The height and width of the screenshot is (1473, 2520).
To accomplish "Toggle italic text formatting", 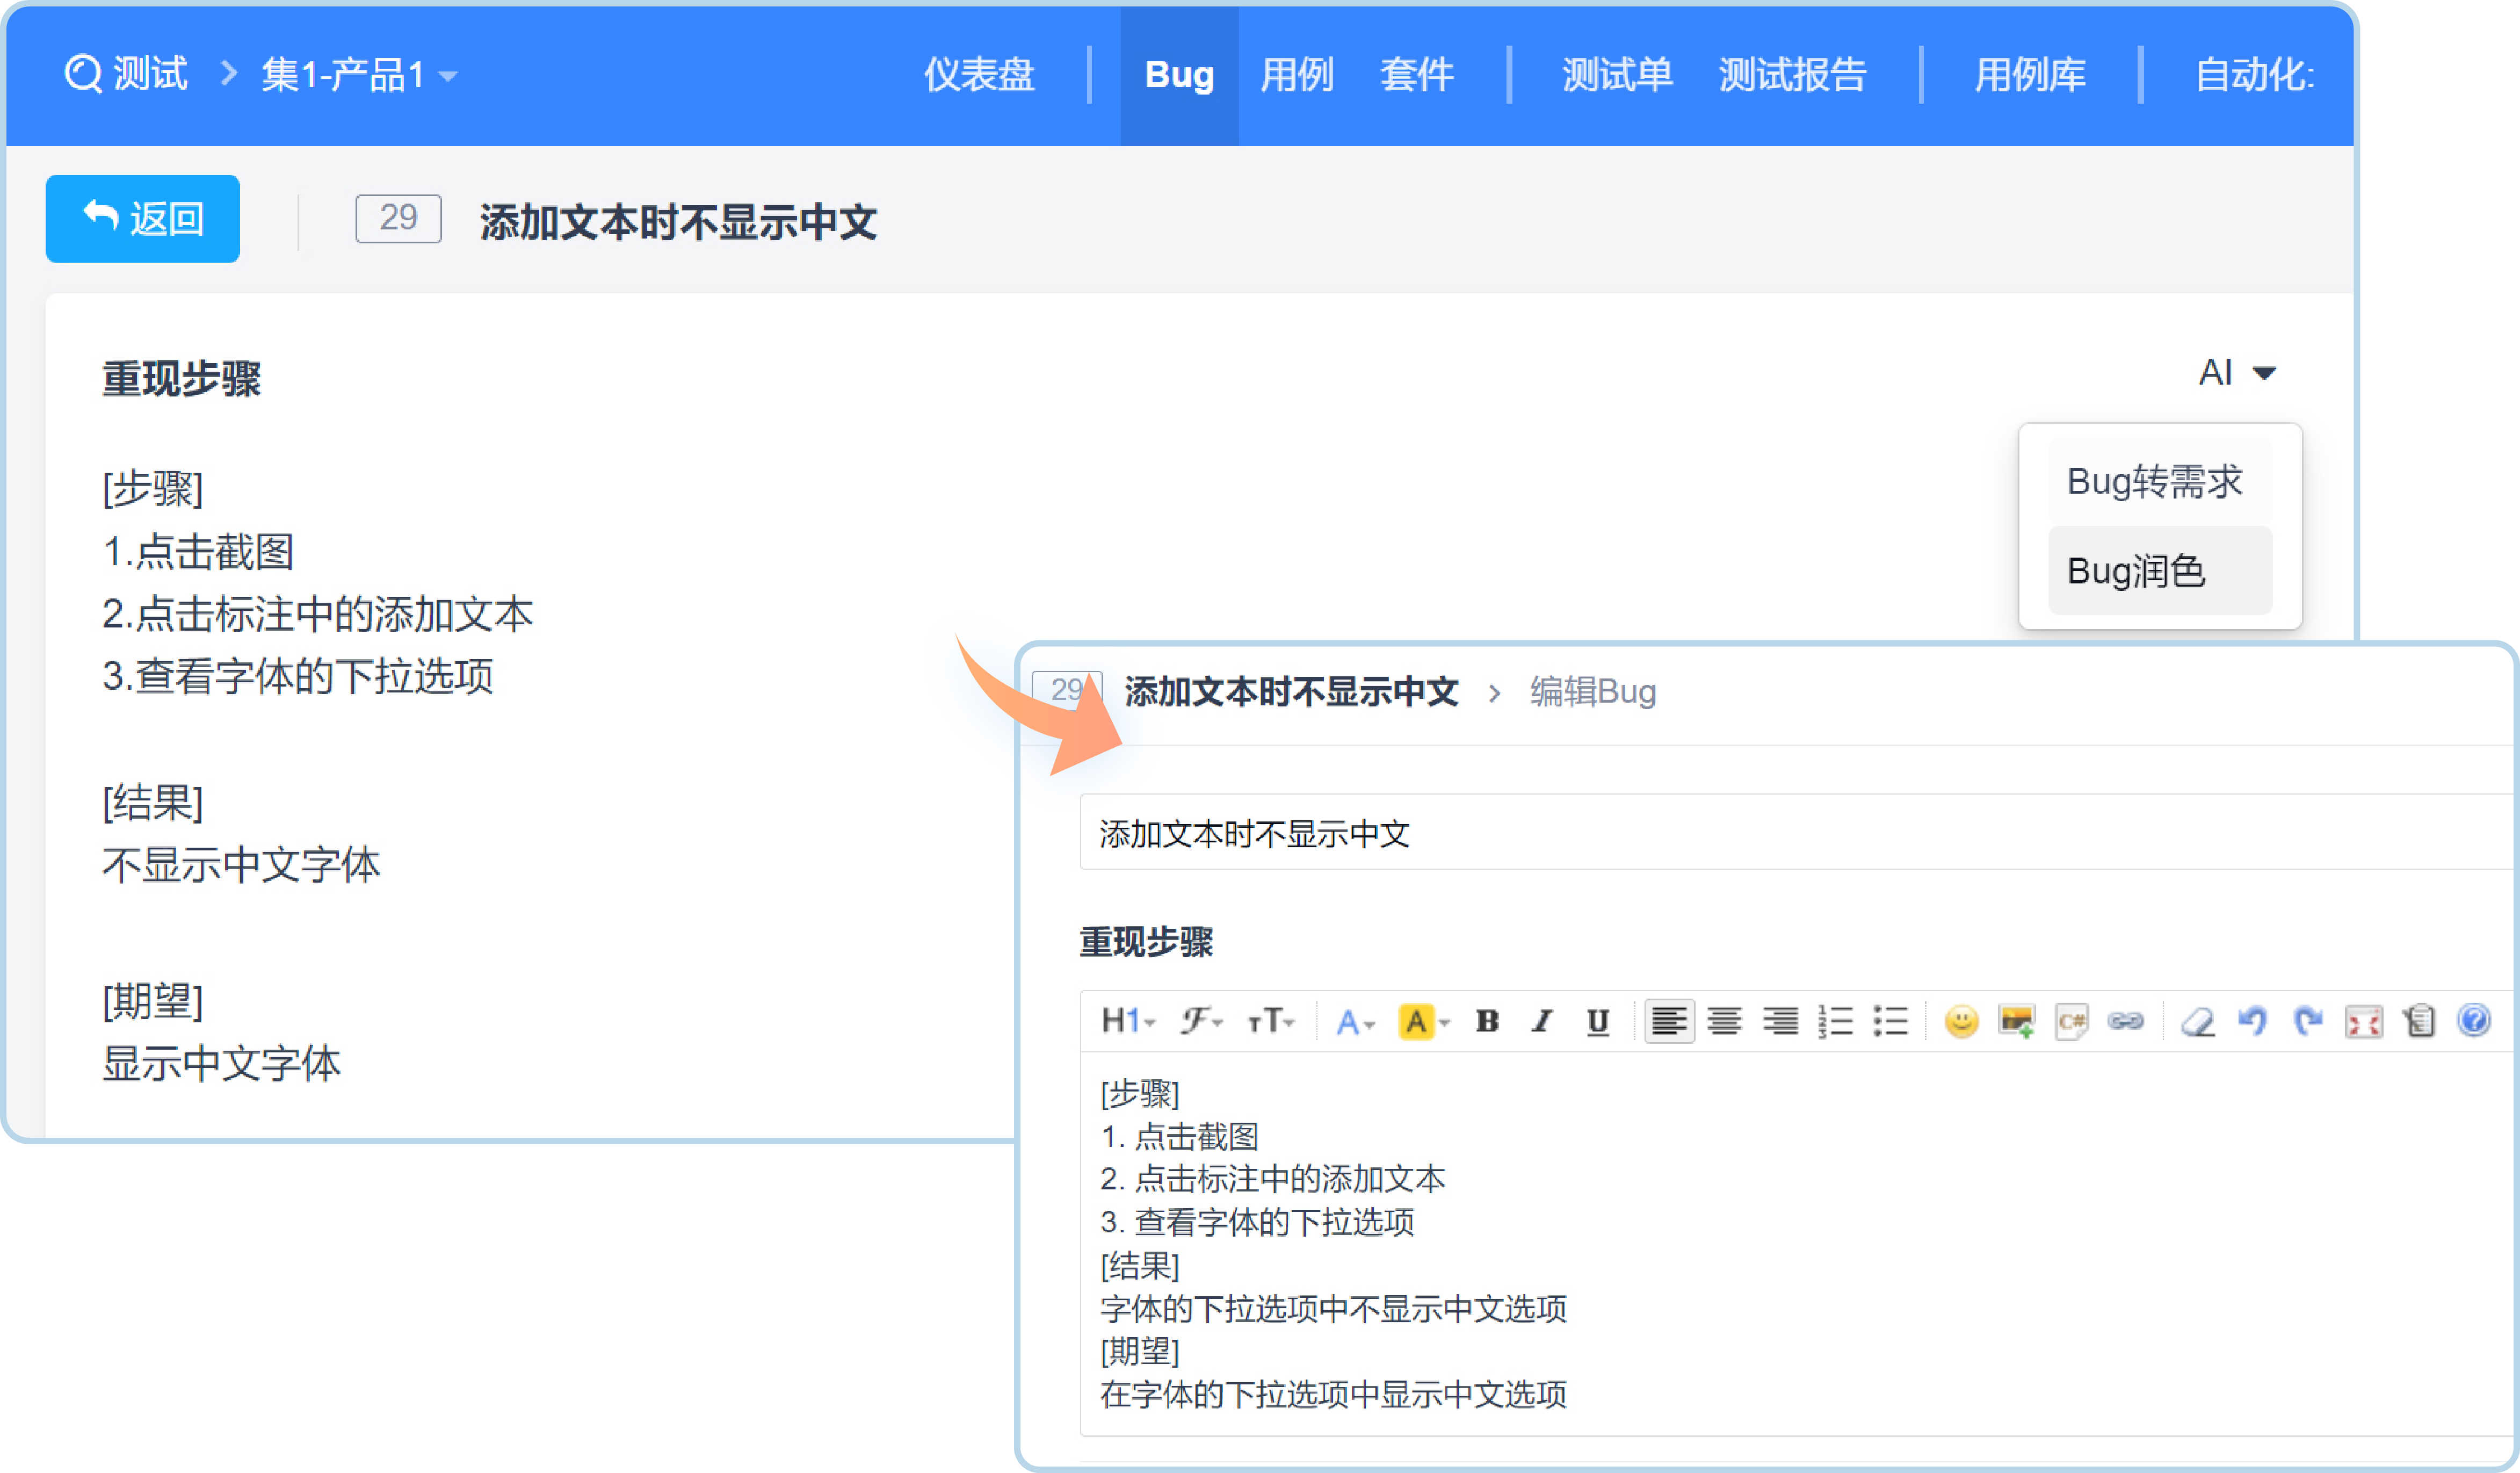I will (1542, 1021).
